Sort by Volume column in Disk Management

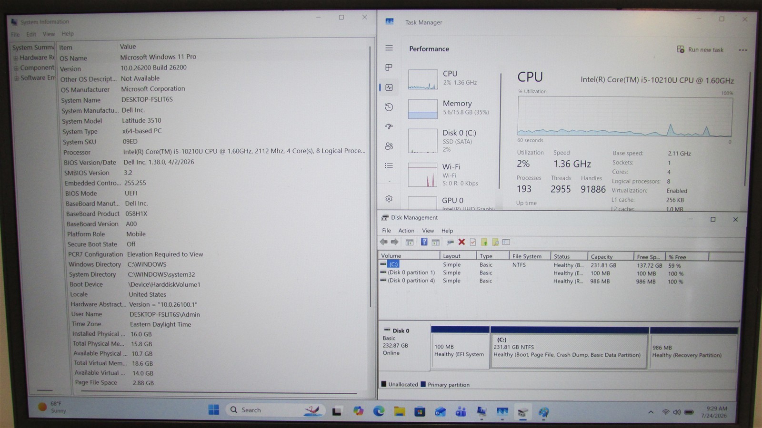tap(409, 256)
